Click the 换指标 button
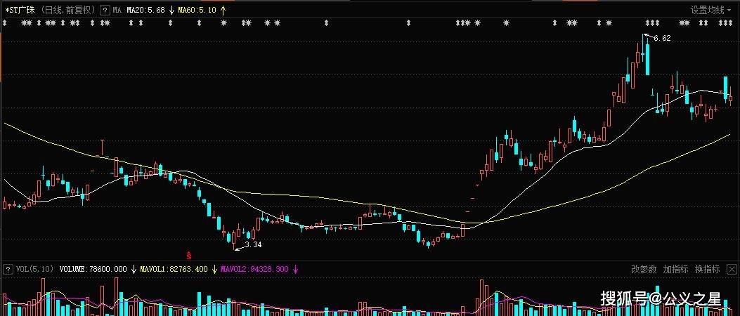 707,269
